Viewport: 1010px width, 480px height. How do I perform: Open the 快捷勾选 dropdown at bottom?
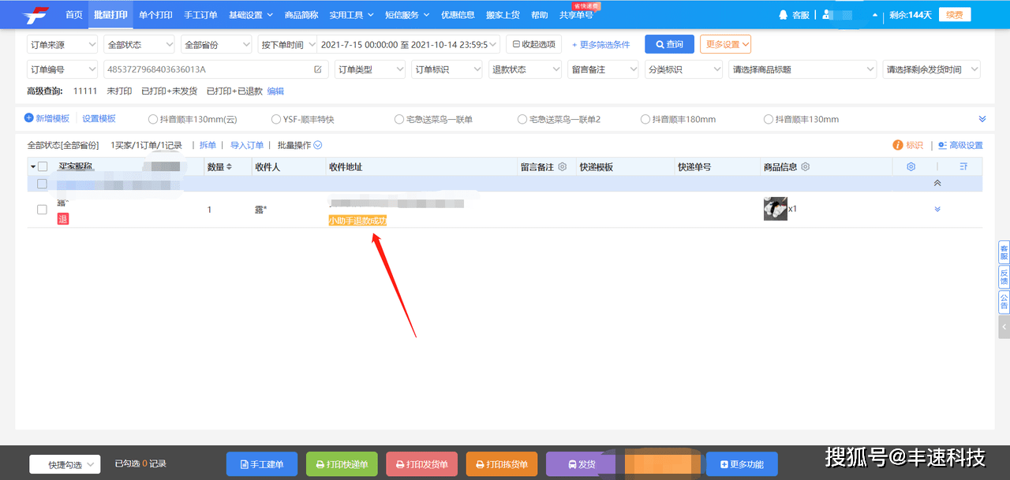coord(65,464)
